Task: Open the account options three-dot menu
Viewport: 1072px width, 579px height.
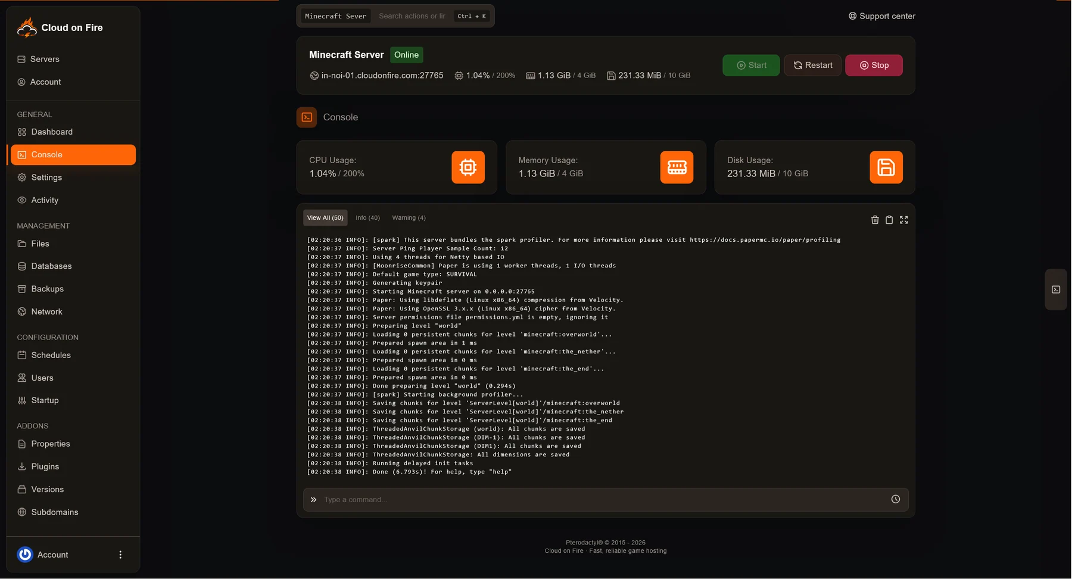Action: coord(120,555)
